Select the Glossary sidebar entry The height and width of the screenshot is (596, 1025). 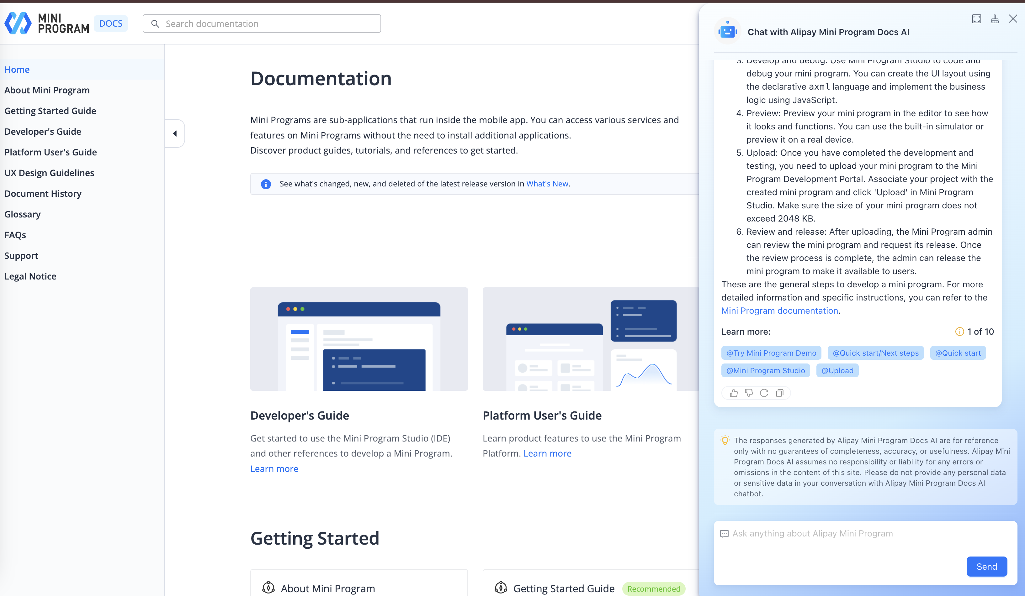click(22, 215)
